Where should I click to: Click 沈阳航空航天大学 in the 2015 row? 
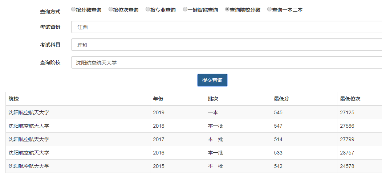point(29,166)
